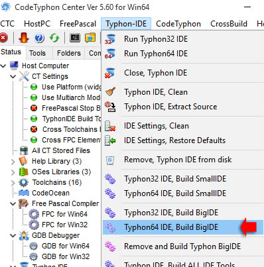Click the GDB Debugger bug icon
This screenshot has width=264, height=267.
(x=24, y=235)
